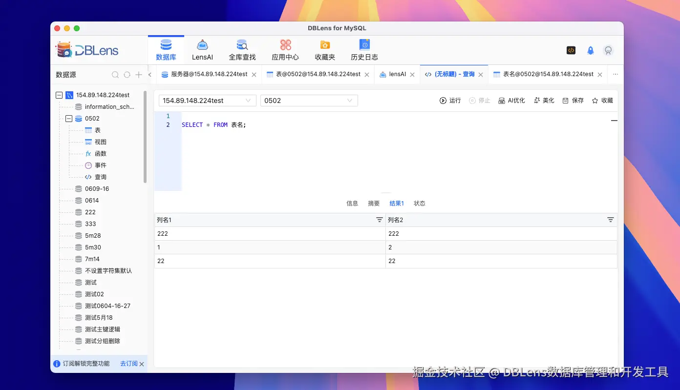Open the 154.89.148.224test connection dropdown
The height and width of the screenshot is (390, 680).
click(x=208, y=101)
